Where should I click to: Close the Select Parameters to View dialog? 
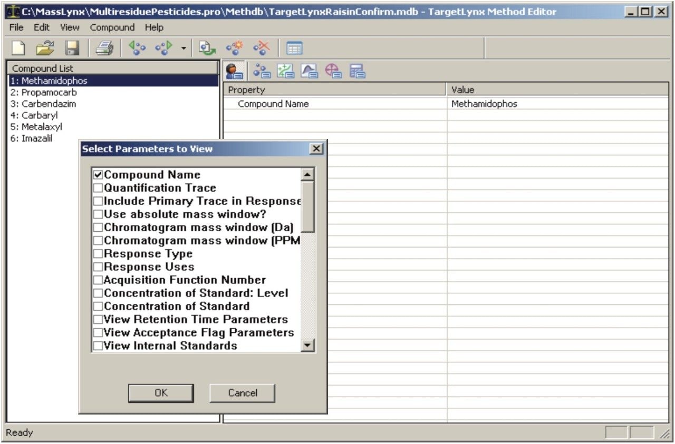pyautogui.click(x=316, y=149)
